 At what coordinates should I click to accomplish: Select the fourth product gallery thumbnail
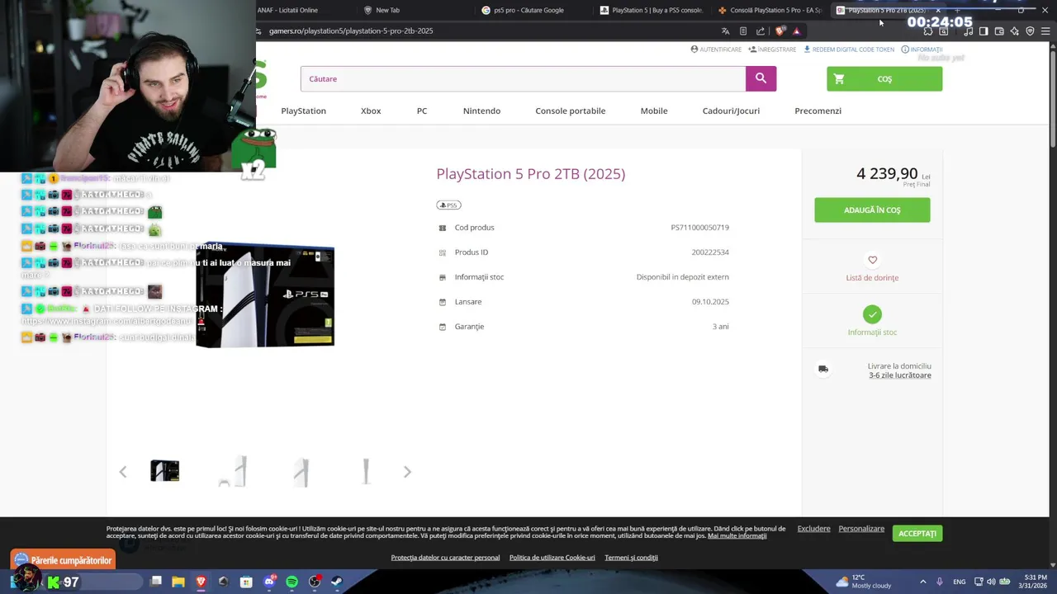(366, 471)
